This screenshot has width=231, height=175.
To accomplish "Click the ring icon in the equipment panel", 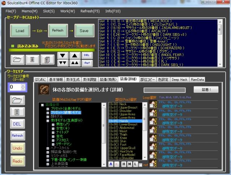I will [x=45, y=89].
